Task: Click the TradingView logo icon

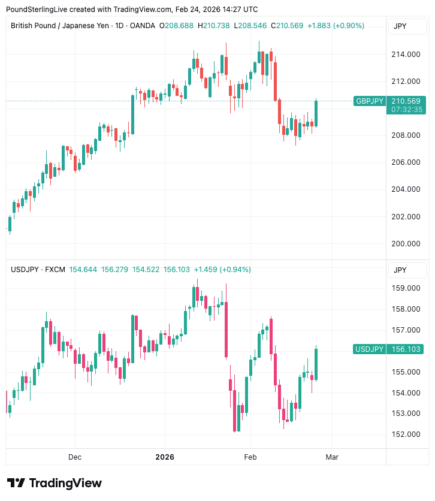Action: click(x=16, y=483)
